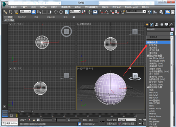This screenshot has height=127, width=176.
Task: Open the named selection sets dropdown
Action: coord(136,11)
